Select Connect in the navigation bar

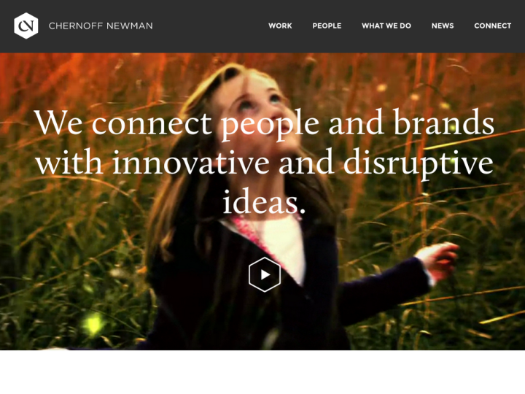click(x=492, y=26)
